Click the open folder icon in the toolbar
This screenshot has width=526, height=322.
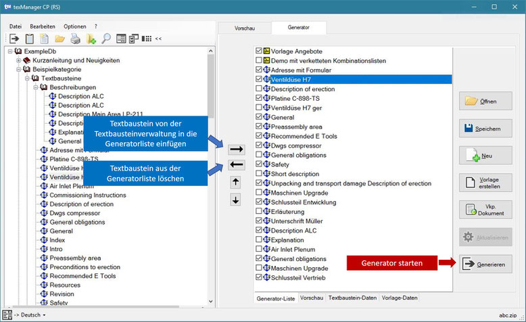click(x=59, y=39)
